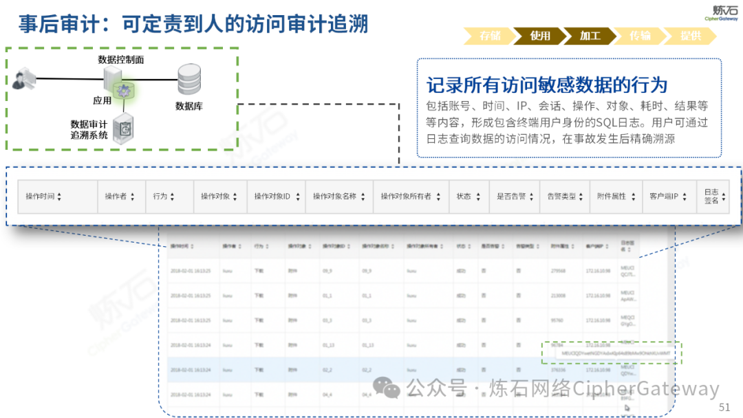743x418 pixels.
Task: Select the log row with object ID 01_13
Action: click(402, 345)
